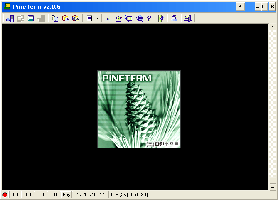Image resolution: width=278 pixels, height=200 pixels.
Task: Click the second dark-red clipboard paste icon
Action: tap(76, 18)
